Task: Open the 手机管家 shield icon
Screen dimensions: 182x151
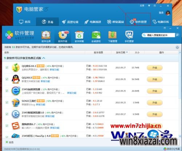Action: click(129, 37)
